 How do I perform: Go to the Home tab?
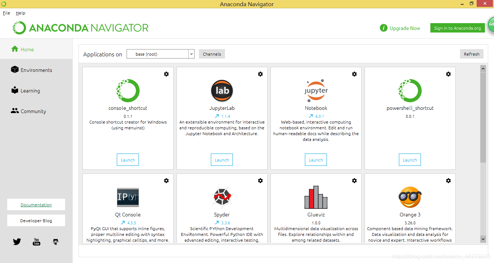[x=36, y=49]
